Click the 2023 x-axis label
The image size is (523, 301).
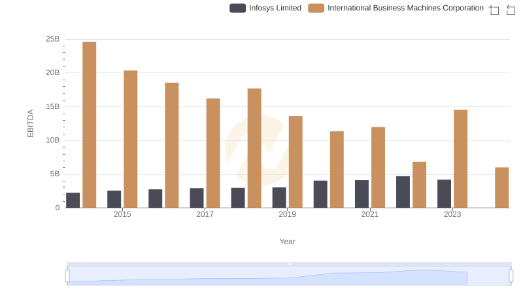(x=452, y=214)
